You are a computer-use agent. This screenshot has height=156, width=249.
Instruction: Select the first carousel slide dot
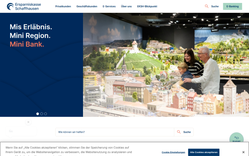tap(38, 114)
